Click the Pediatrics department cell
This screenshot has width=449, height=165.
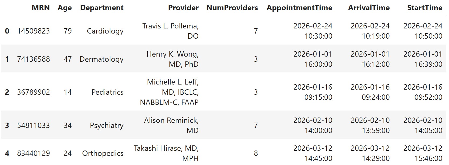point(107,92)
